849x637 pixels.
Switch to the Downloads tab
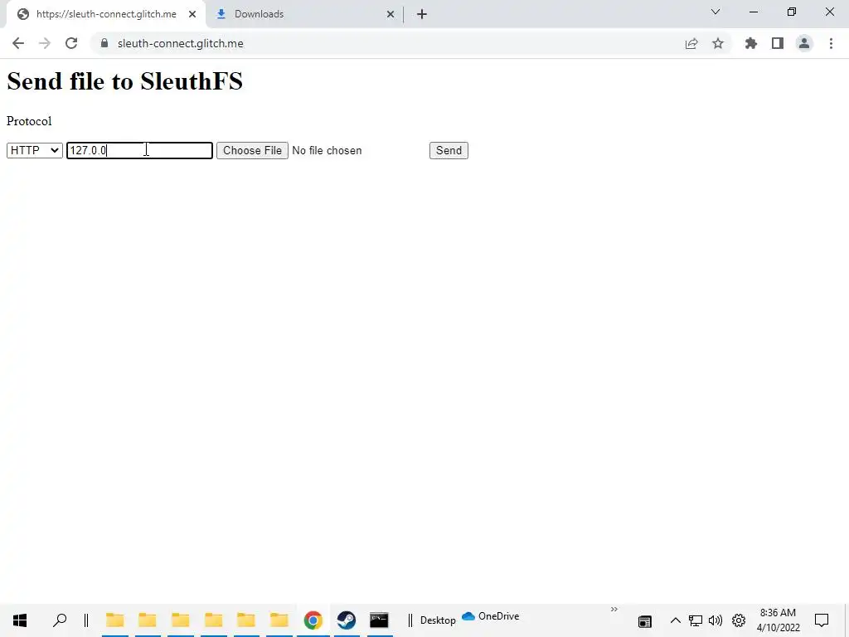pos(305,14)
